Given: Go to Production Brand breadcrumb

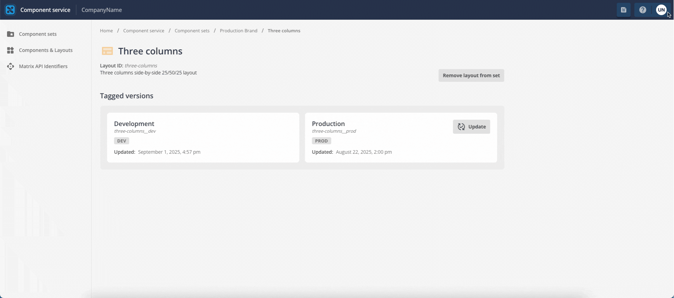Looking at the screenshot, I should pos(239,31).
